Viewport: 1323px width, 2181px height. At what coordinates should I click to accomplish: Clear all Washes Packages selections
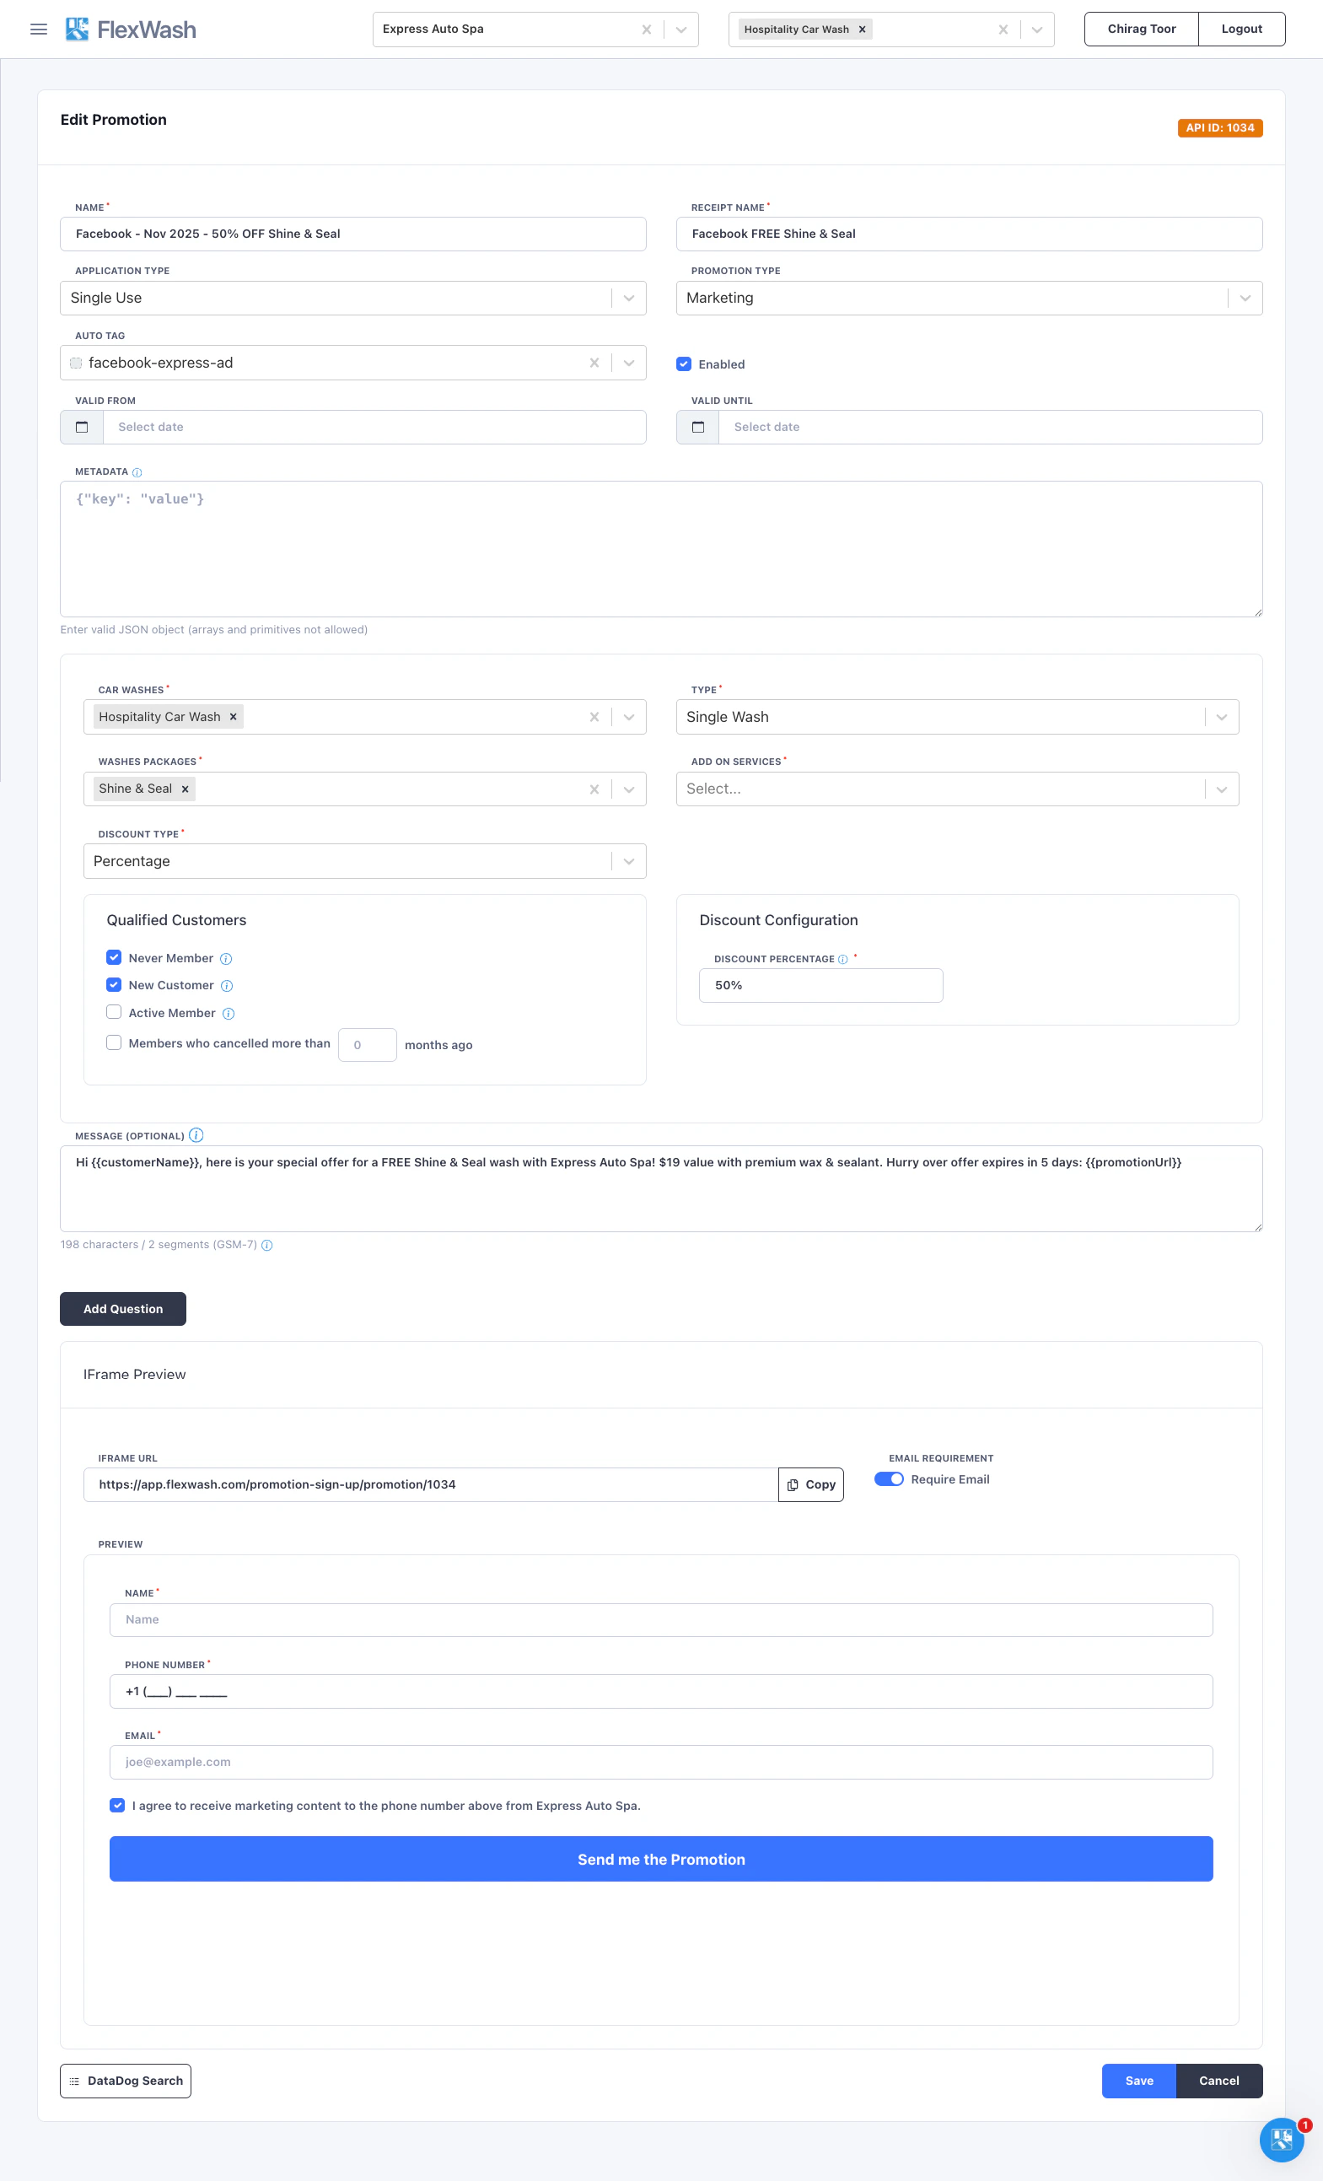tap(594, 789)
